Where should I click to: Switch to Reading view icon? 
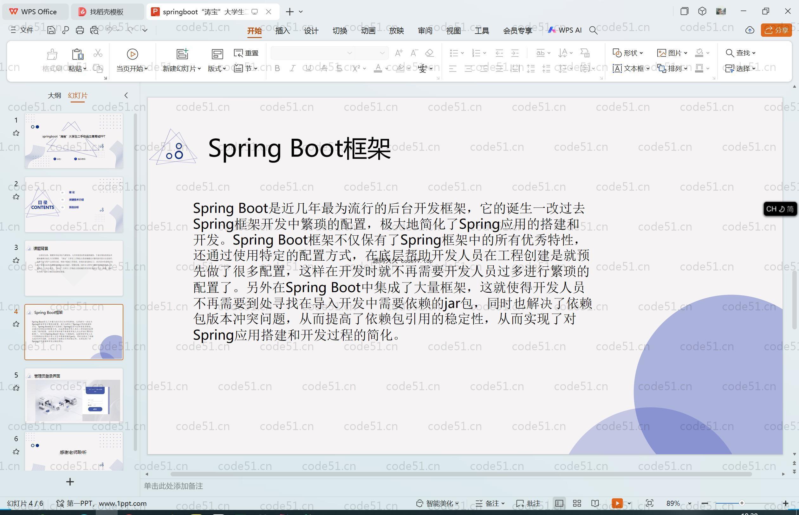pyautogui.click(x=595, y=503)
